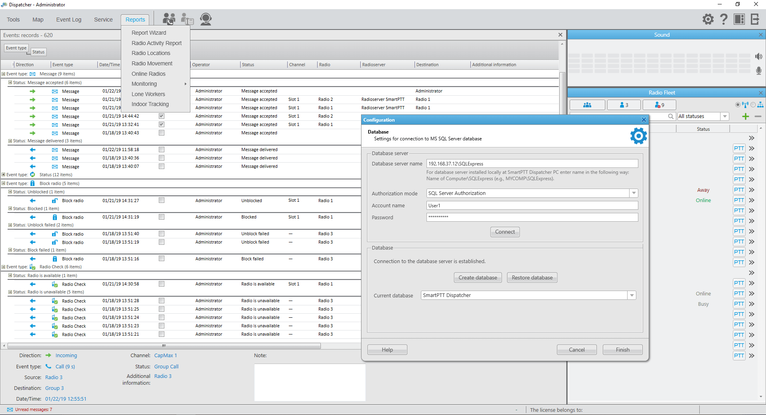
Task: Open the UI layout settings icon
Action: coord(739,19)
